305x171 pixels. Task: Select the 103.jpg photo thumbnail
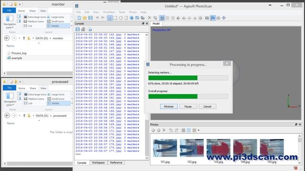click(218, 148)
